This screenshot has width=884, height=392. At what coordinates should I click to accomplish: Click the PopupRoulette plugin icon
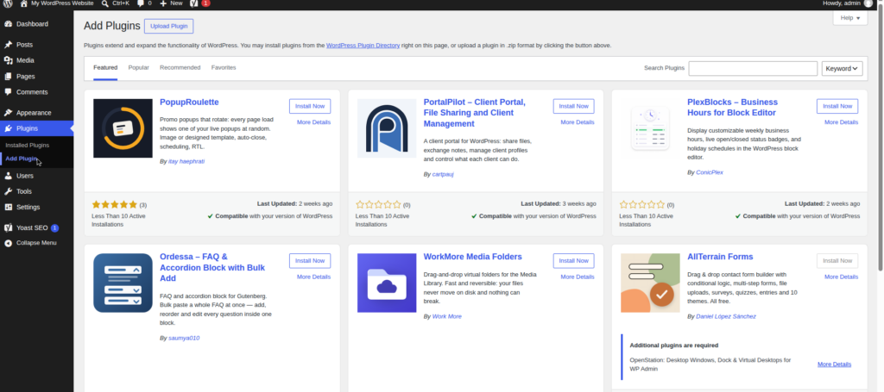click(x=123, y=128)
